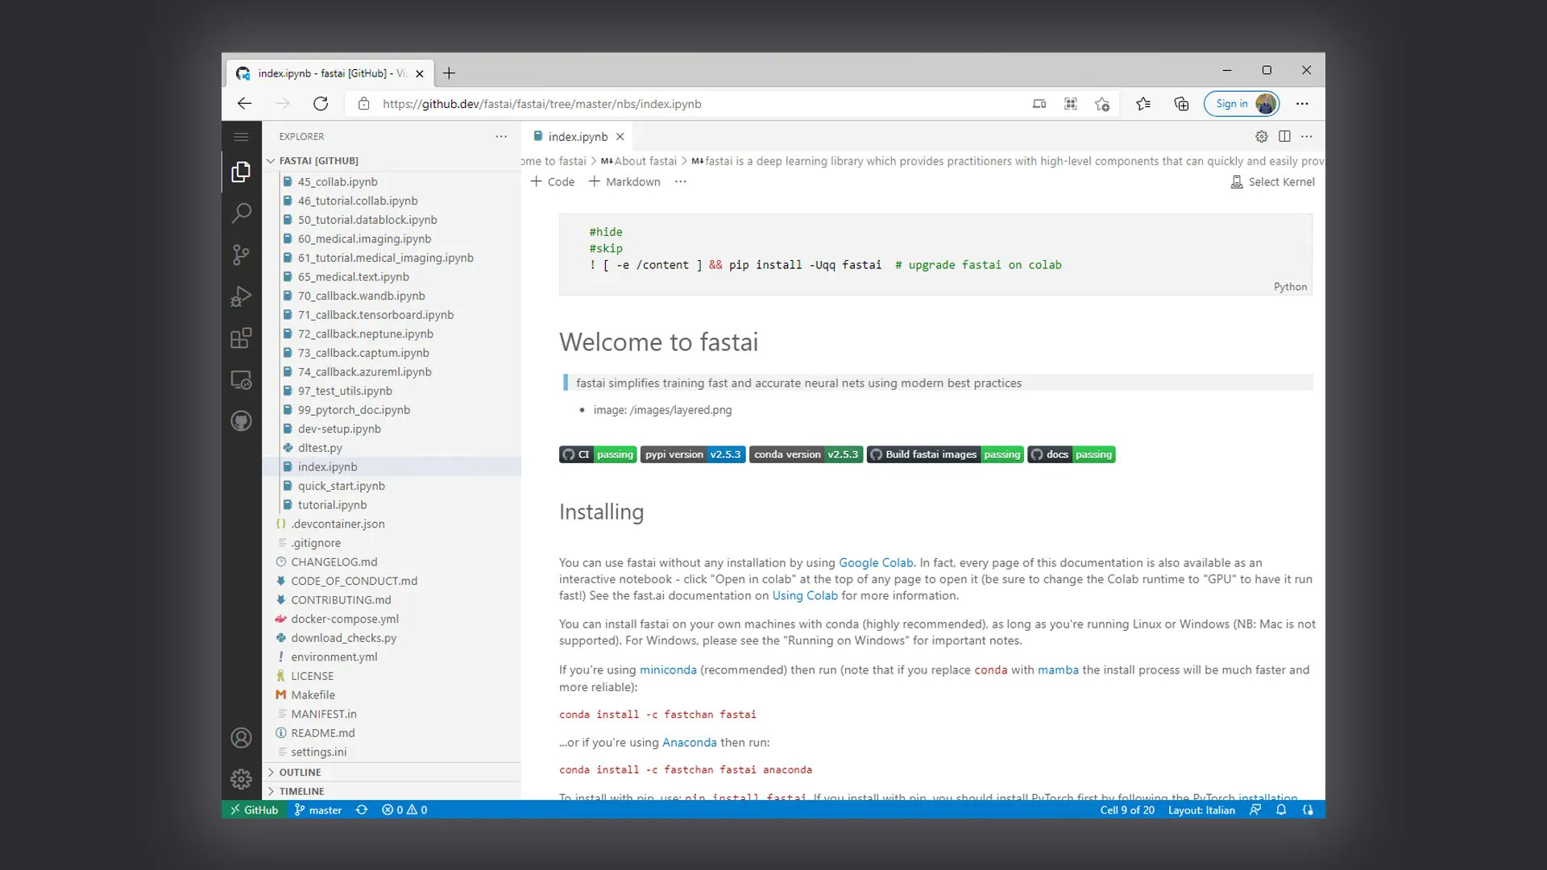The width and height of the screenshot is (1547, 870).
Task: Select the index.ipynb editor tab
Action: pos(577,137)
